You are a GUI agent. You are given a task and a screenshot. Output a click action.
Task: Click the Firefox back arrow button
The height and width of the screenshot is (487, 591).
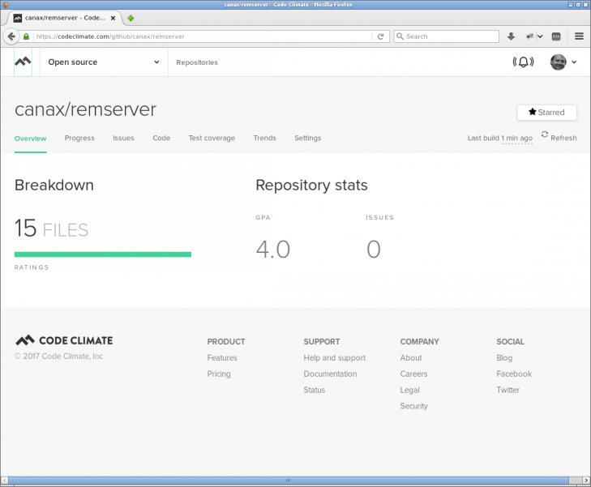(11, 36)
